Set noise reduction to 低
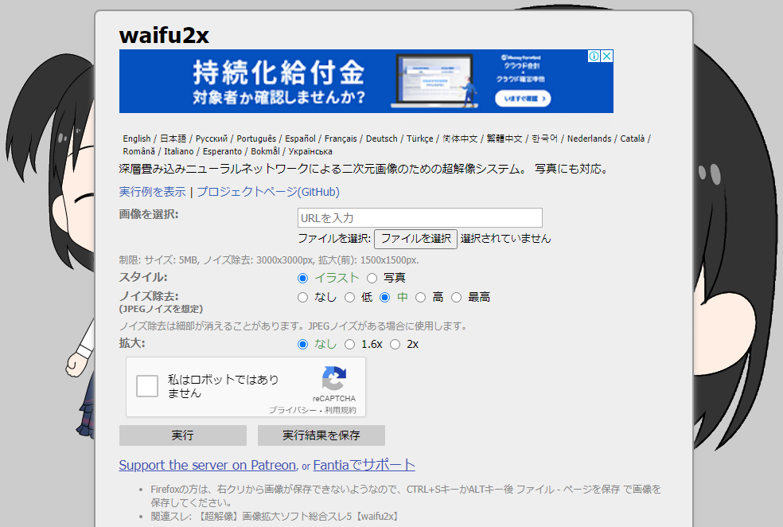 pos(349,297)
